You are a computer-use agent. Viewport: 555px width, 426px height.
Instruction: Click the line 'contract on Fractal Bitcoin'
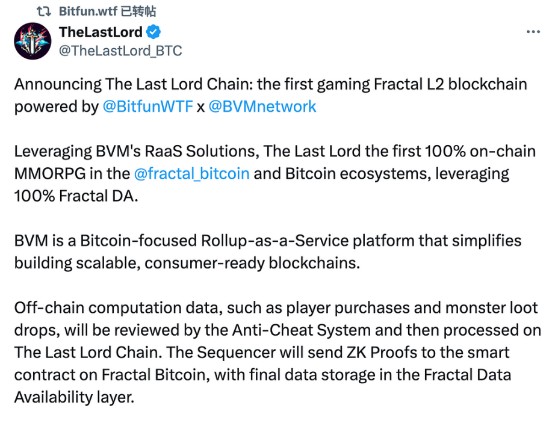(262, 375)
